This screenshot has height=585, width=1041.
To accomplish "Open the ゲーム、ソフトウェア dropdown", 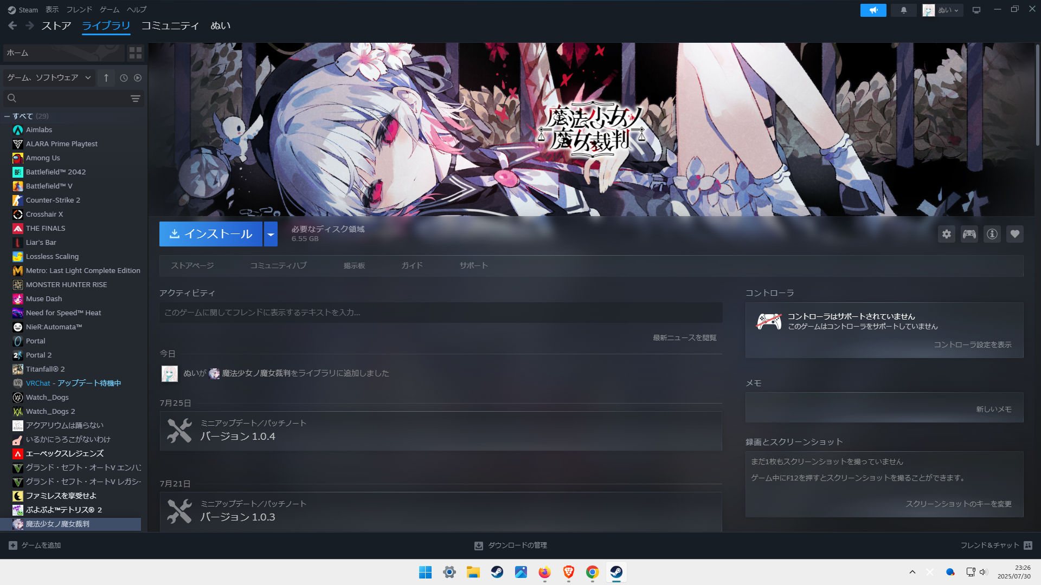I will tap(49, 78).
